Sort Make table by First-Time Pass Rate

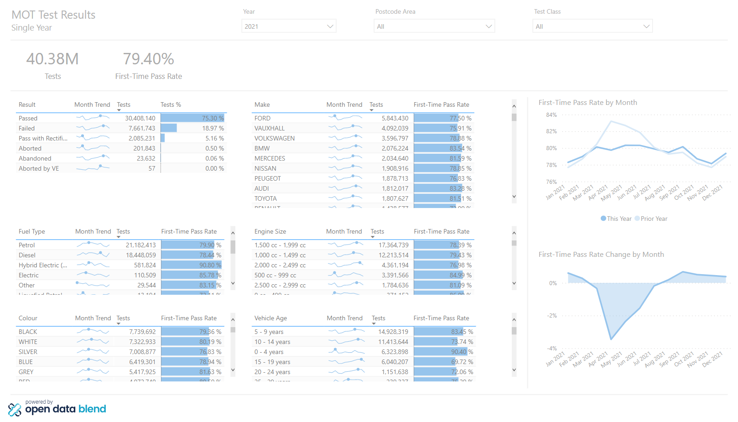coord(441,104)
